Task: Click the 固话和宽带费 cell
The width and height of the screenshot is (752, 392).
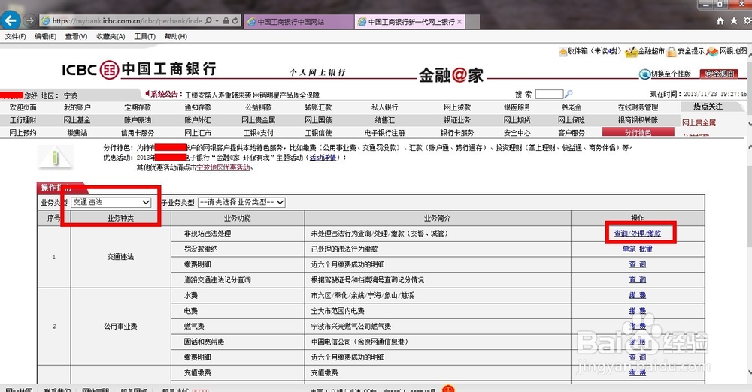Action: pos(238,342)
